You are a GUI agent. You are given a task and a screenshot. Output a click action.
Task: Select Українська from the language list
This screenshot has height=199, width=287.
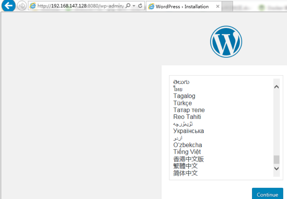pos(189,131)
